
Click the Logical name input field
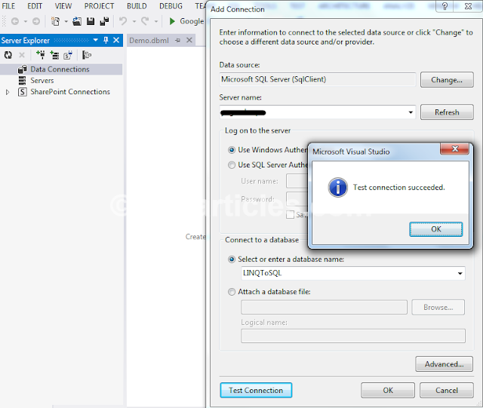click(x=353, y=336)
